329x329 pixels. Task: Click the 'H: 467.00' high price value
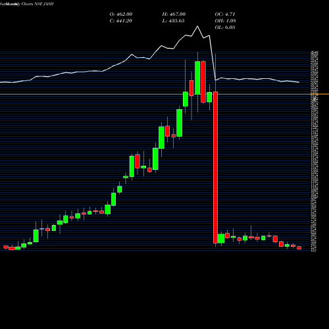click(174, 14)
